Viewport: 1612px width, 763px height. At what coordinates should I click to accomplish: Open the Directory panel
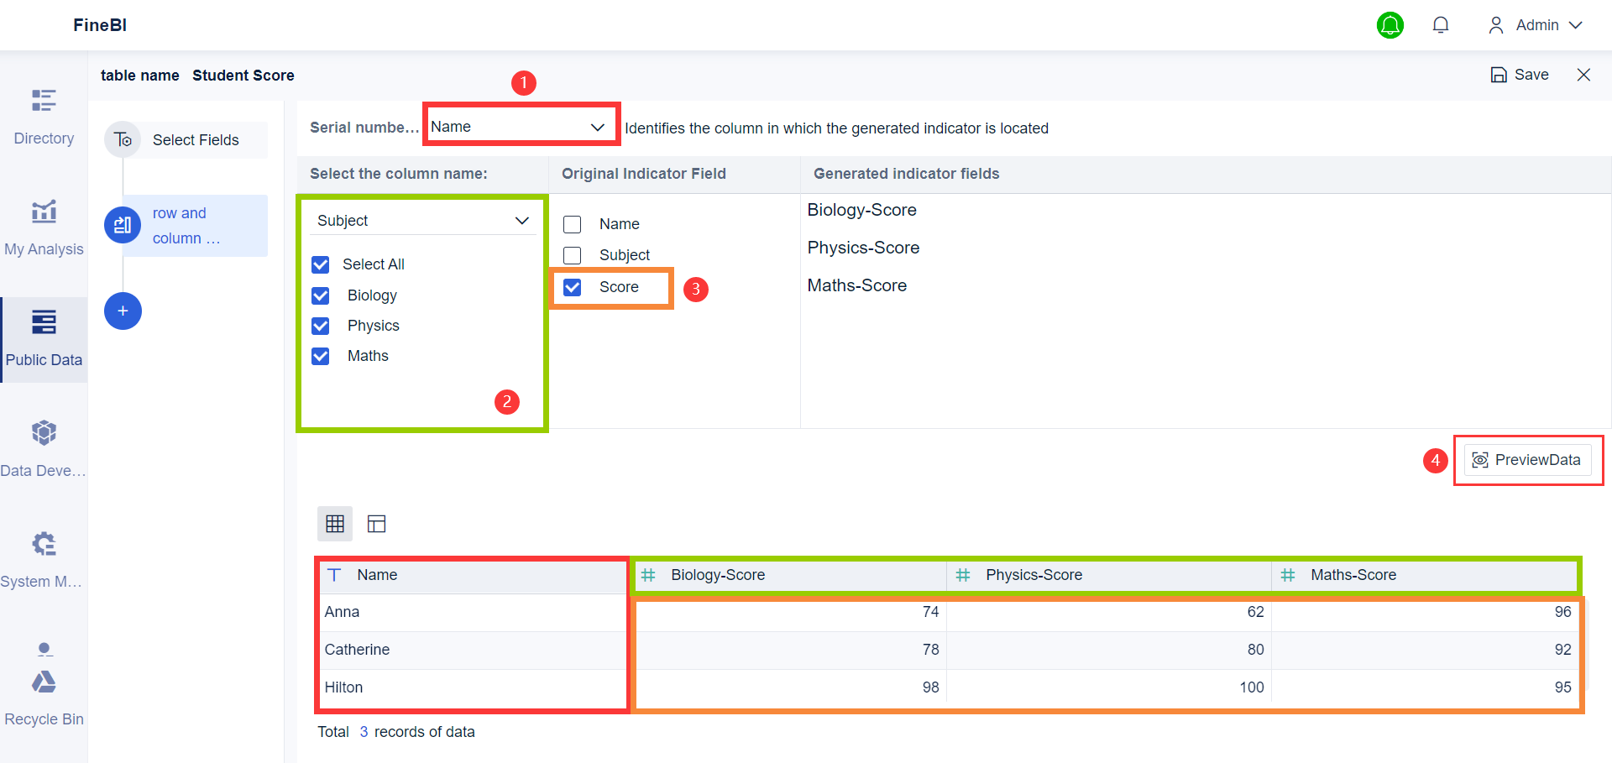(x=43, y=113)
